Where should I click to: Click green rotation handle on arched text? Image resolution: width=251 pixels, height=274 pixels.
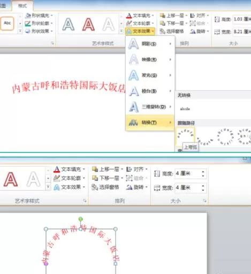coord(81,219)
